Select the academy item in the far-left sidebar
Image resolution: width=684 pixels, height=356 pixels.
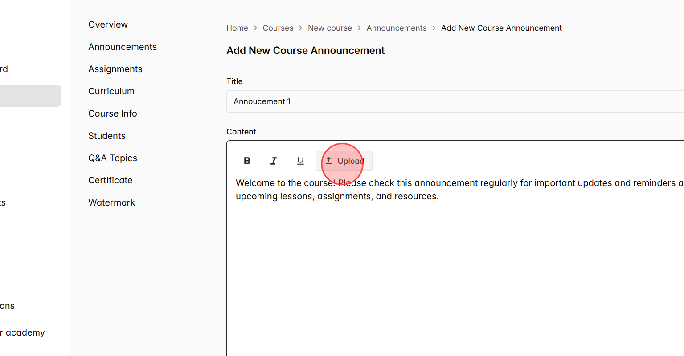coord(22,332)
